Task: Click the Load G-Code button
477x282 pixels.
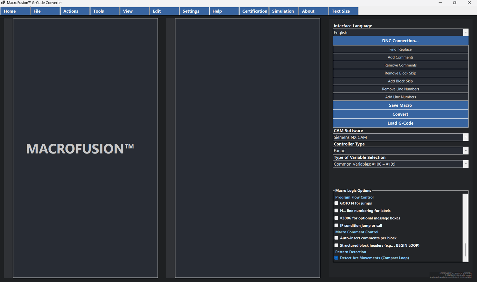Action: tap(400, 123)
